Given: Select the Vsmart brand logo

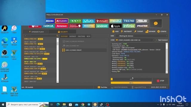Looking at the screenshot, I should [x=102, y=21].
